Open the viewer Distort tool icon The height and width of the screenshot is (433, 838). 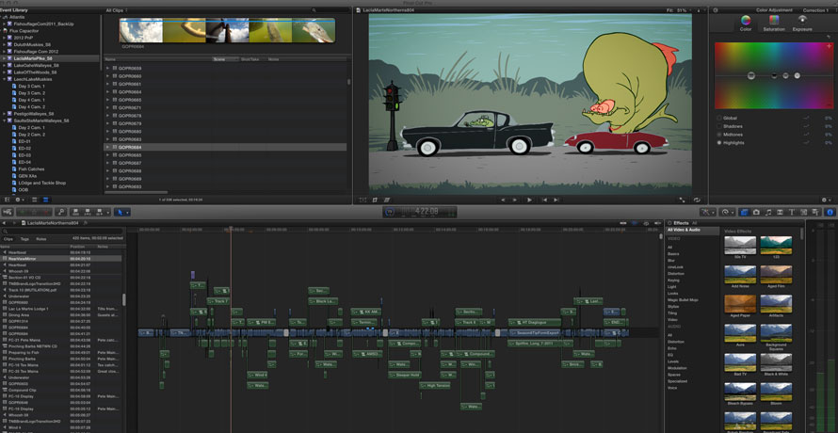click(387, 200)
